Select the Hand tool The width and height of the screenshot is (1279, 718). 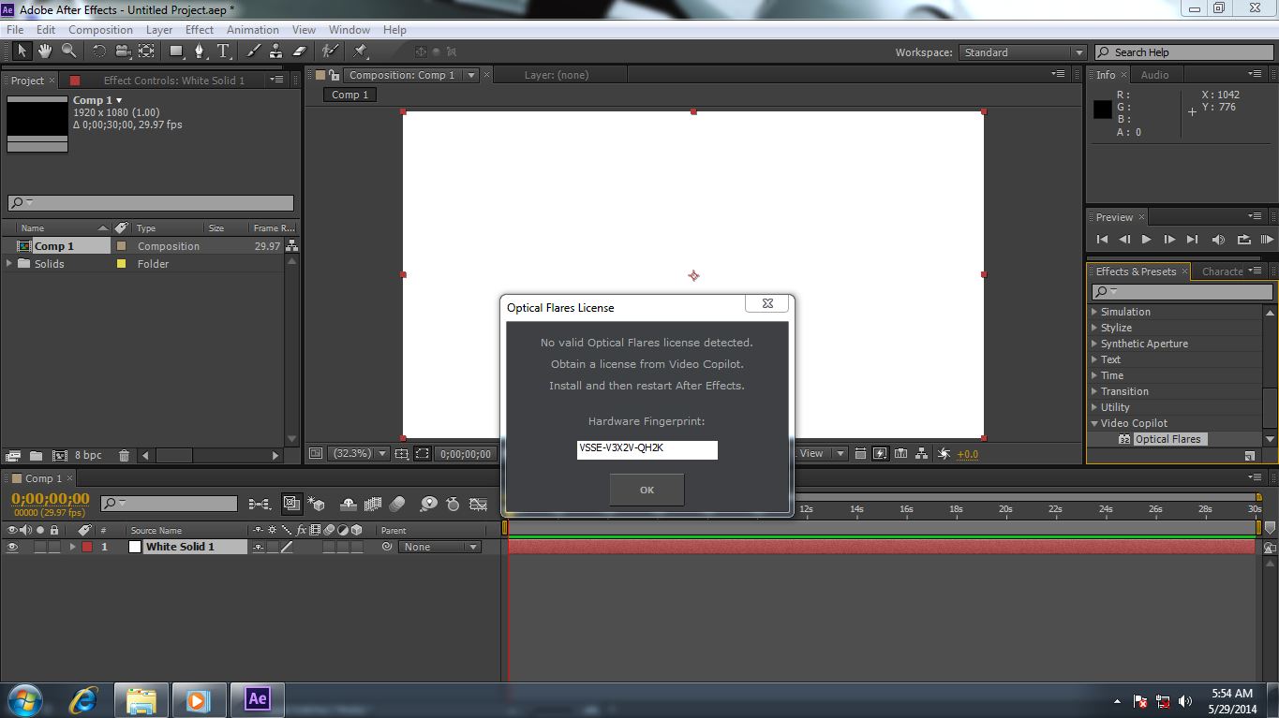45,51
